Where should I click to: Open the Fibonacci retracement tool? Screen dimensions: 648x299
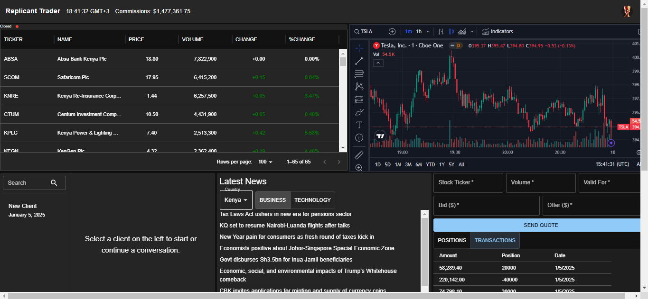359,73
